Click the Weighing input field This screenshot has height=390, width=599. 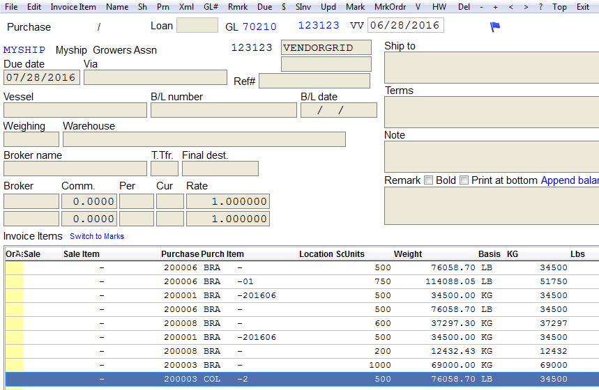point(31,139)
